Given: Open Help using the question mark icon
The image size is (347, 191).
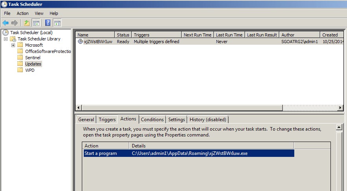Looking at the screenshot, I should click(x=48, y=23).
